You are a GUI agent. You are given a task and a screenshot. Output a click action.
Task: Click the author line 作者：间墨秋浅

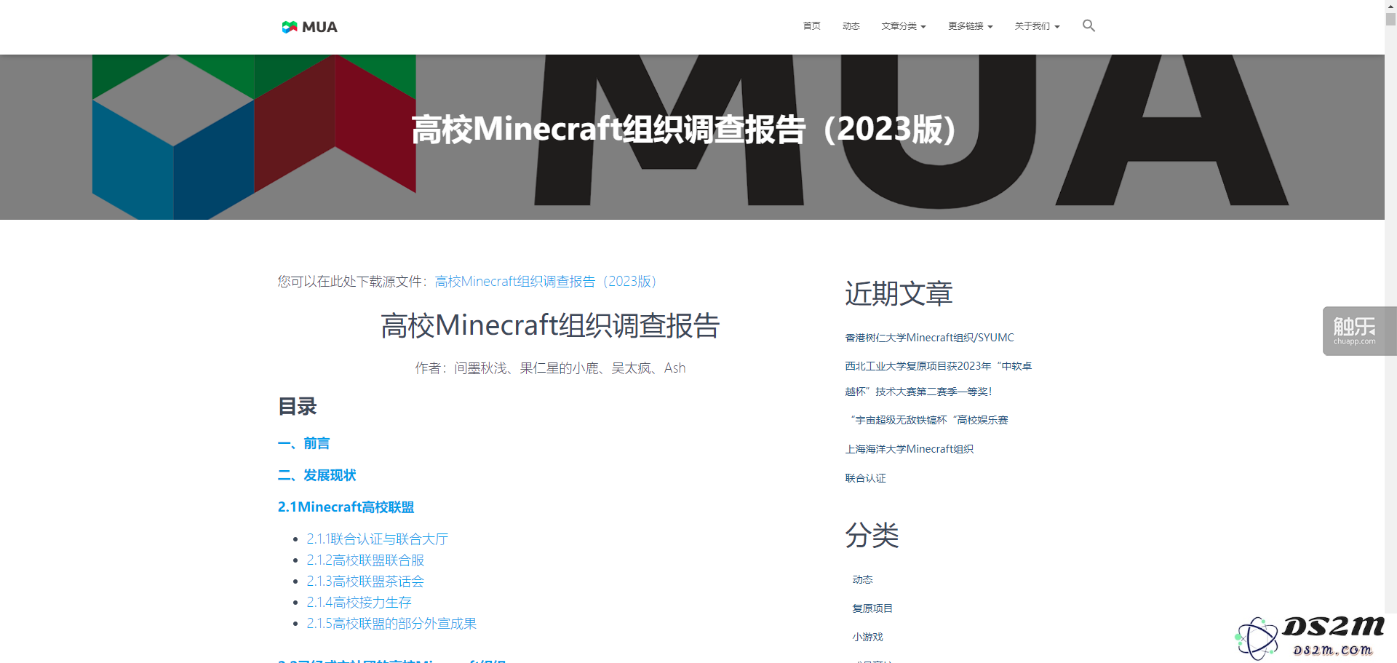(x=550, y=368)
